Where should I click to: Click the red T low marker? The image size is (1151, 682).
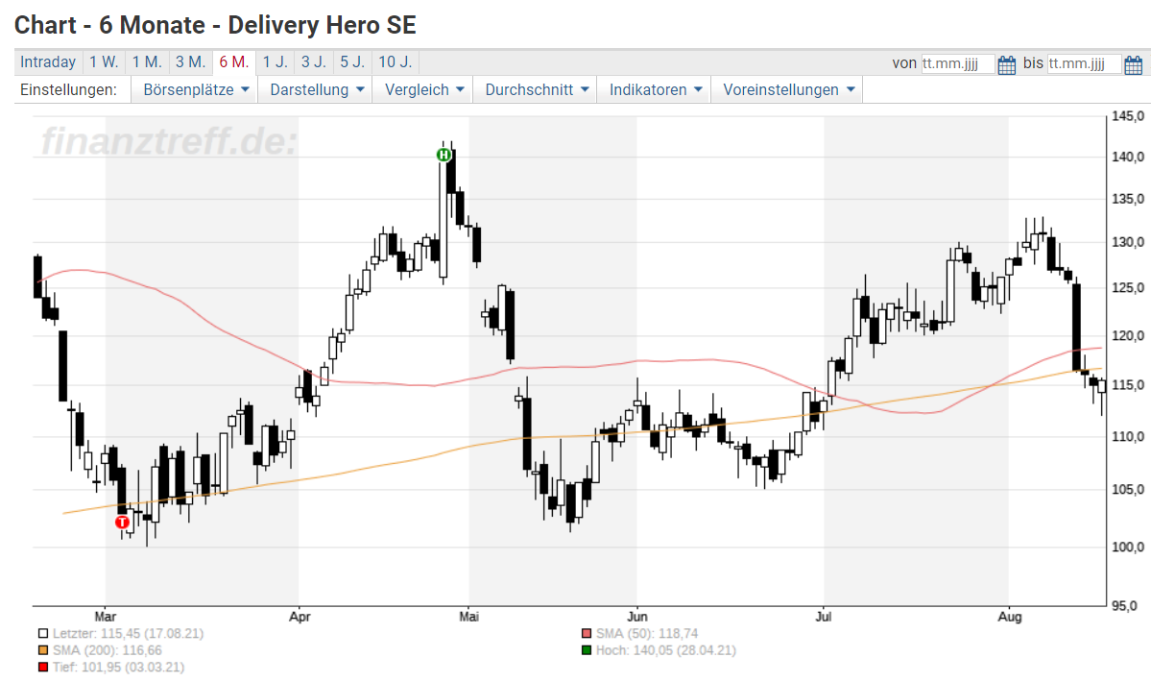(123, 523)
